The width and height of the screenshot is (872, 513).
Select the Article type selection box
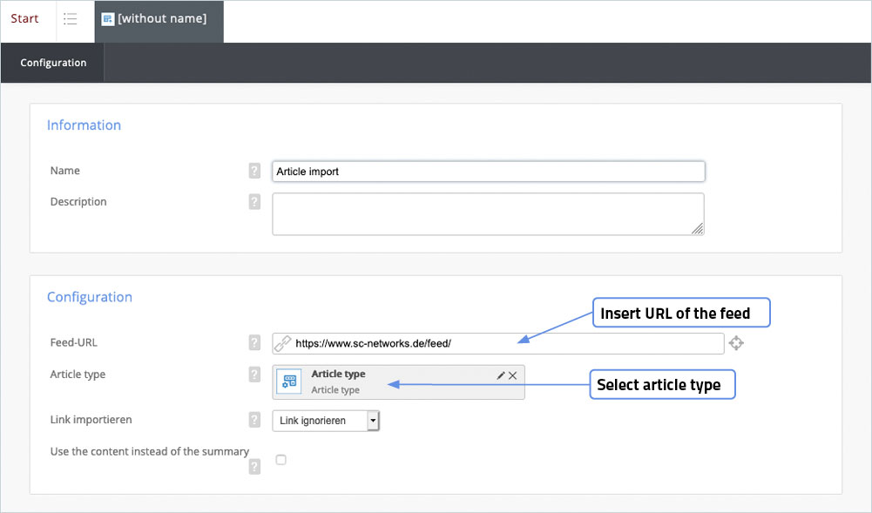point(398,381)
